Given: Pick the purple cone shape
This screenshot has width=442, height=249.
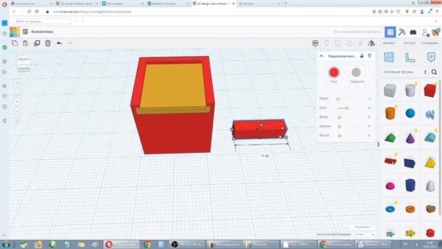Looking at the screenshot, I should 410,138.
